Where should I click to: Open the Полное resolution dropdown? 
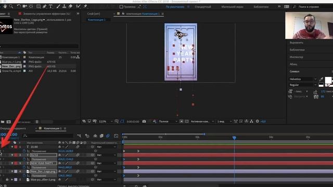pyautogui.click(x=168, y=122)
